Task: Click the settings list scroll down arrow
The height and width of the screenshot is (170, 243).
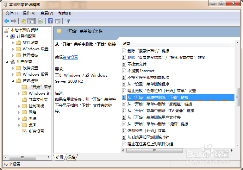Action: tap(237, 145)
